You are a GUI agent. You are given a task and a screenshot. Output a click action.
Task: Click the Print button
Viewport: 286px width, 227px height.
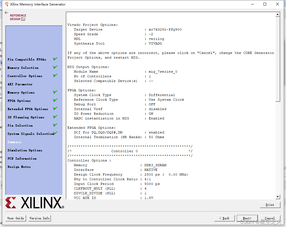(270, 205)
